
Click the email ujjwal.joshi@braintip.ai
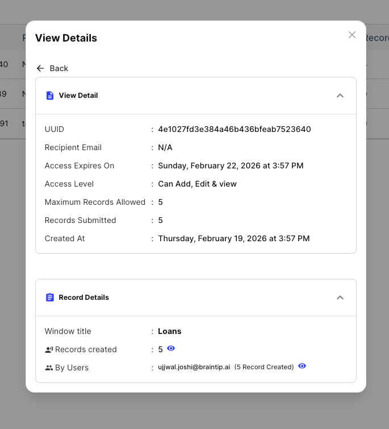[194, 367]
